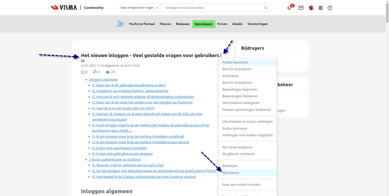
Task: Open 'Ik ben mijn gebruikersnaam vergeten' link
Action: 122,154
